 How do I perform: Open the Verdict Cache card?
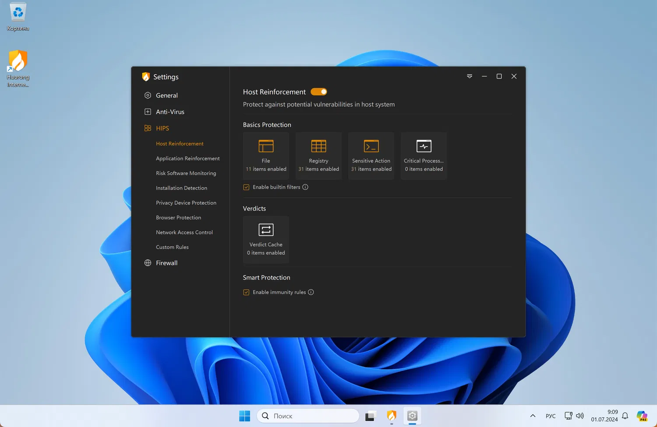266,239
